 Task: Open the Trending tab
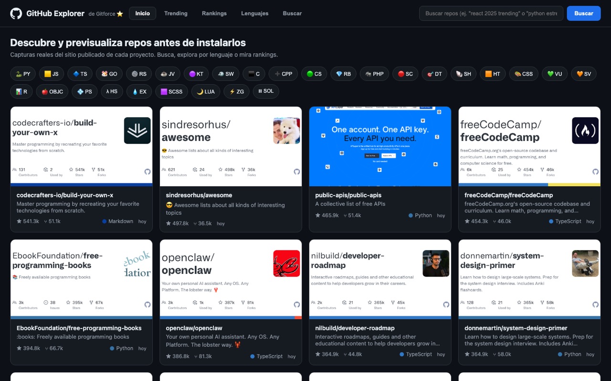point(176,13)
